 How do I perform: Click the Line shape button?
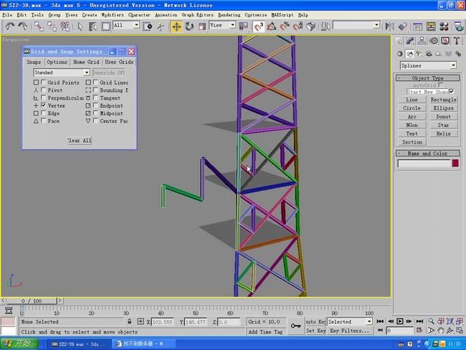[412, 100]
